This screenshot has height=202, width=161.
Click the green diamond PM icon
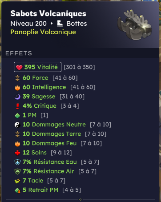[17, 116]
